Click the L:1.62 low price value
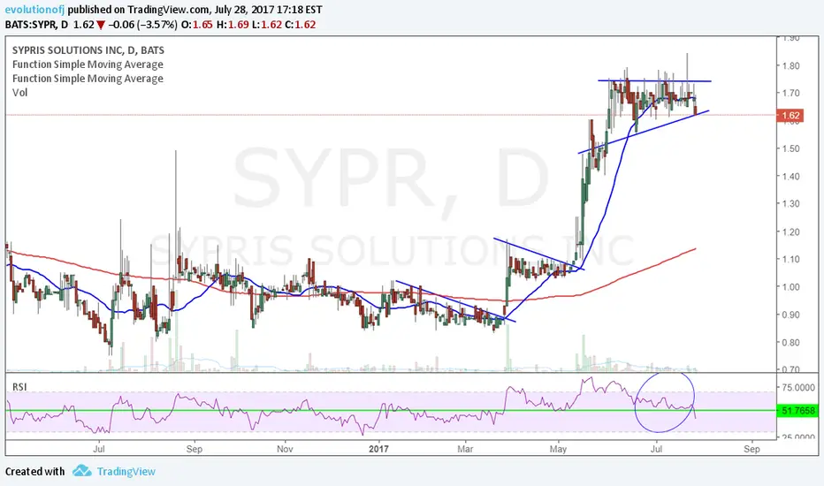The image size is (824, 486). pos(267,24)
